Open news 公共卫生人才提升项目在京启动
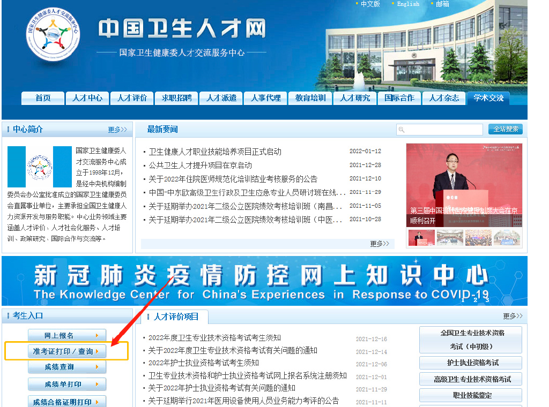Image resolution: width=549 pixels, height=407 pixels. (x=201, y=165)
